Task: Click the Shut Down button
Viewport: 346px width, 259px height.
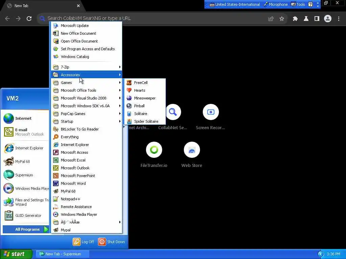Action: click(x=112, y=242)
